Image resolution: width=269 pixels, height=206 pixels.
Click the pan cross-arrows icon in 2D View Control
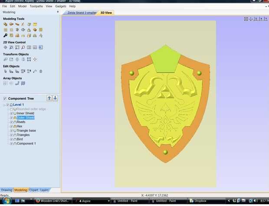coord(6,47)
